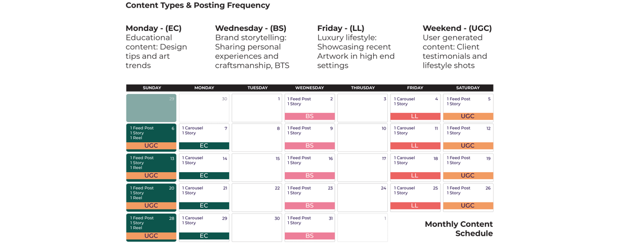
Task: Click the SUNDAY column header
Action: (152, 88)
